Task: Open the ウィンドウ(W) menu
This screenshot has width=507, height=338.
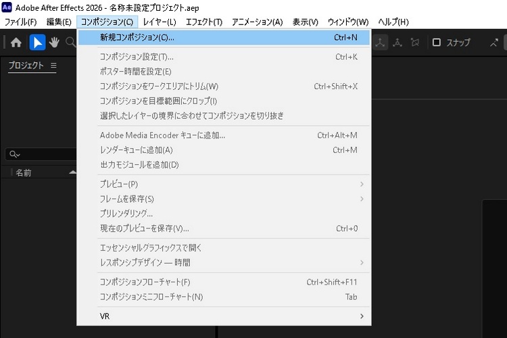Action: pos(348,22)
